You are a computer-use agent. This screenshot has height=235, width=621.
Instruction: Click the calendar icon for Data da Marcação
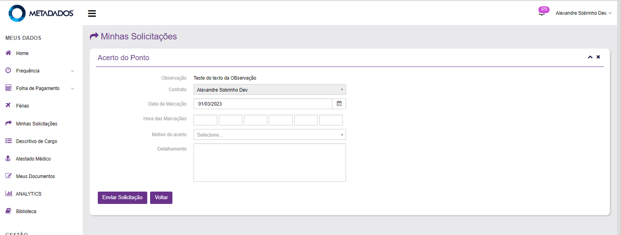pos(339,104)
